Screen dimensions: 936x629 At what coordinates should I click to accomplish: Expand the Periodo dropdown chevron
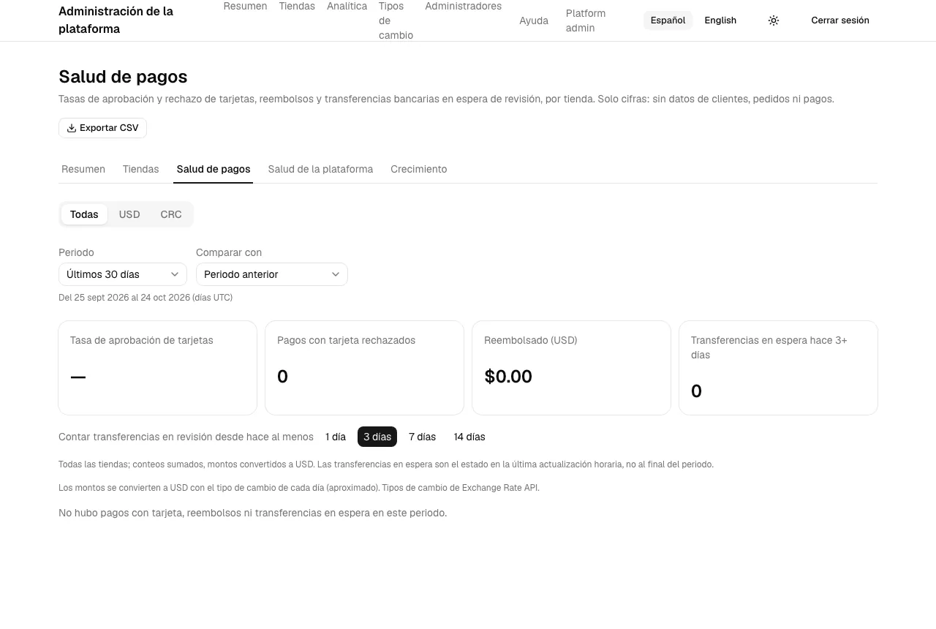175,274
